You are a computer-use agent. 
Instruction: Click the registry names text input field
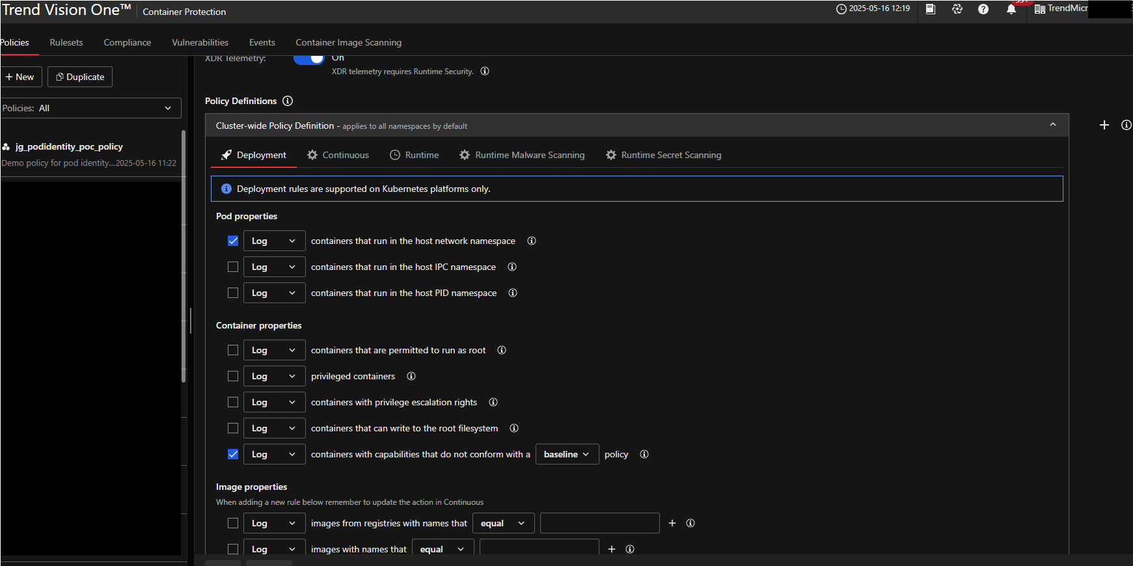click(x=599, y=523)
